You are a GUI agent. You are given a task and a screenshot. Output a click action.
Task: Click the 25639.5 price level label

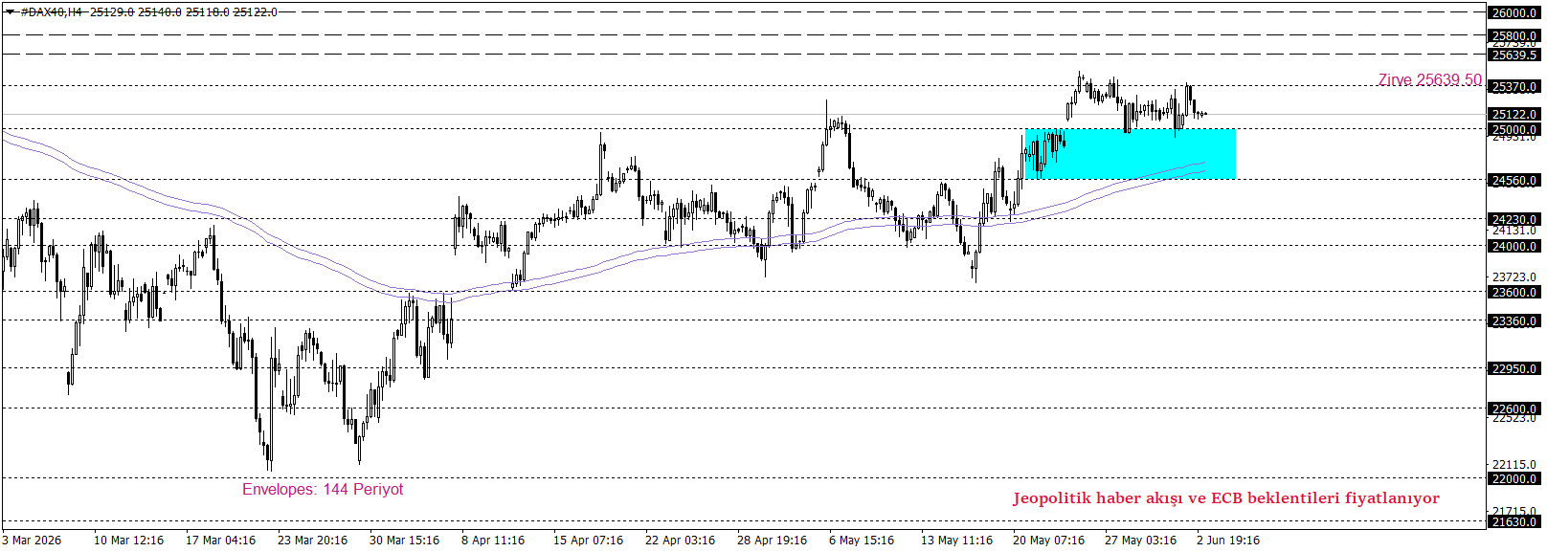pos(1514,55)
